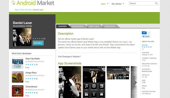Switch to the User Reviews tab
This screenshot has width=170, height=98.
pyautogui.click(x=78, y=26)
